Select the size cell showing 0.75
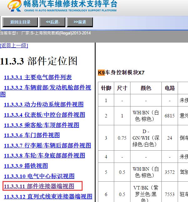188x202 pixels. point(122,138)
